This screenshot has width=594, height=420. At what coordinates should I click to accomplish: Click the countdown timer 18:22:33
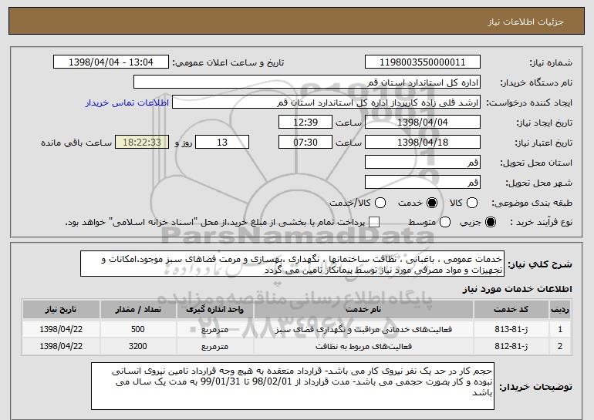coord(142,143)
